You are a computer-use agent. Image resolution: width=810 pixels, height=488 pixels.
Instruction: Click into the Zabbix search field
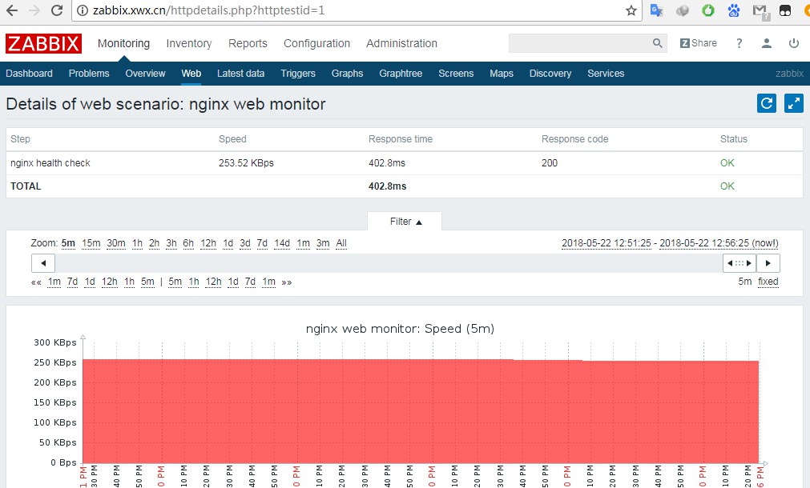(x=579, y=43)
